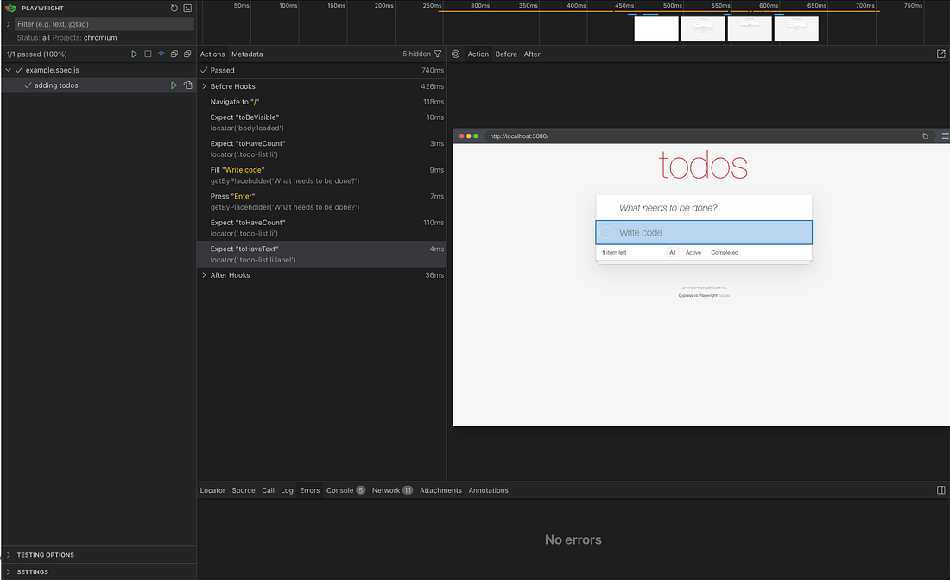Toggle watch all with the eye icon
The width and height of the screenshot is (950, 580).
tap(161, 54)
